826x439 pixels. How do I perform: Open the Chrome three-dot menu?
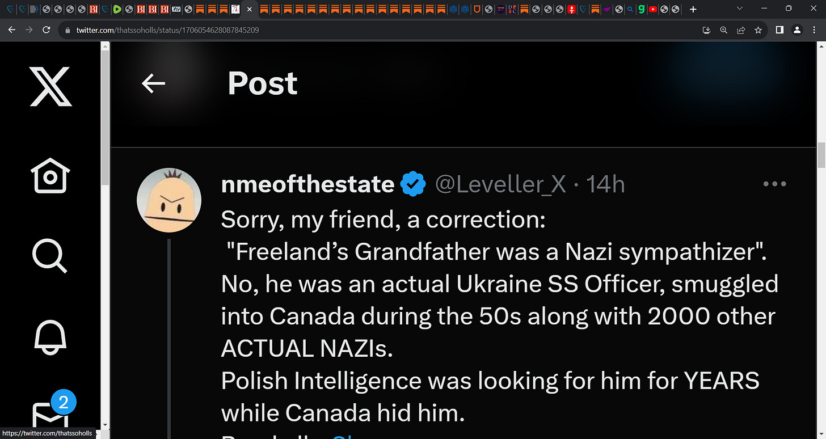tap(814, 30)
